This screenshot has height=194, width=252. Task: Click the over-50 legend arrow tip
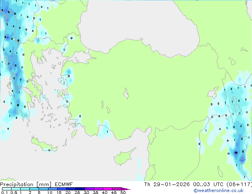coord(126,189)
